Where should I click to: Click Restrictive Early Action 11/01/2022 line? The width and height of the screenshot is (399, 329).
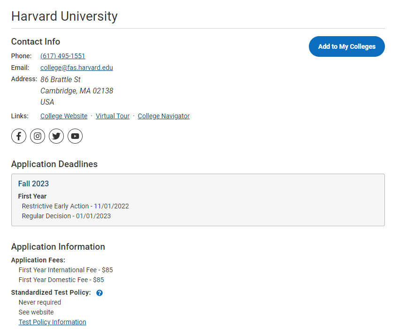[x=75, y=206]
